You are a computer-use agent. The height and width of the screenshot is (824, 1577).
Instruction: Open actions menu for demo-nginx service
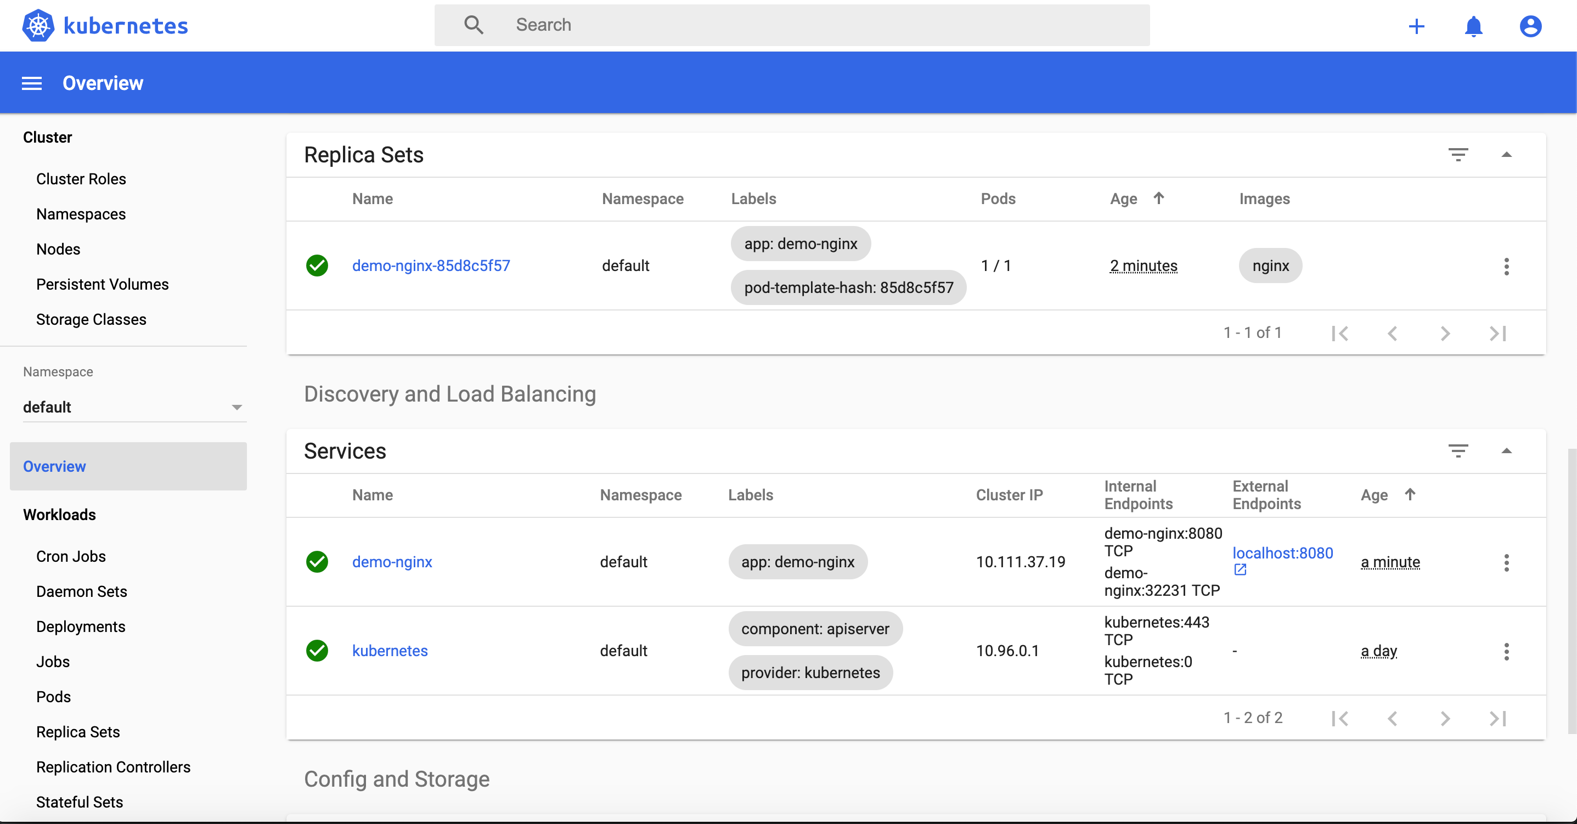point(1506,562)
